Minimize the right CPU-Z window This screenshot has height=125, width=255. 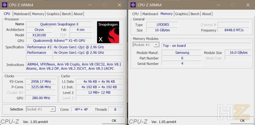tap(219, 5)
